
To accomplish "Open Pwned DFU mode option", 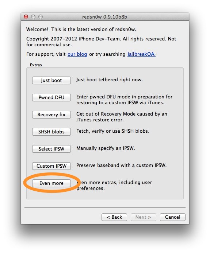I will tap(51, 97).
